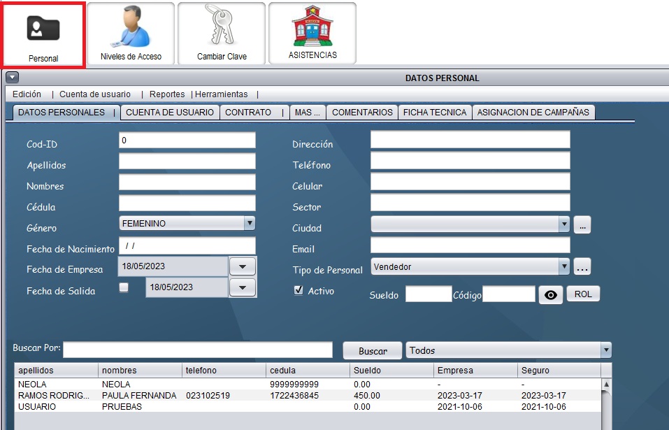This screenshot has height=430, width=669.
Task: Click the window menu arrow icon at top-left
Action: [12, 78]
